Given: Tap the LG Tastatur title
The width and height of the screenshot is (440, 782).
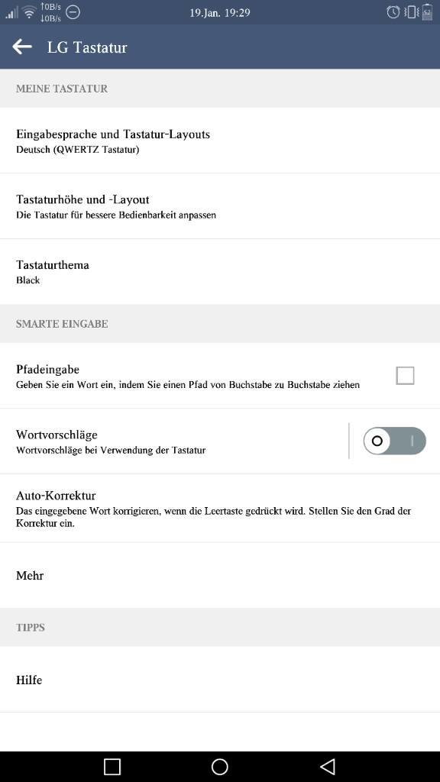Looking at the screenshot, I should [x=87, y=47].
